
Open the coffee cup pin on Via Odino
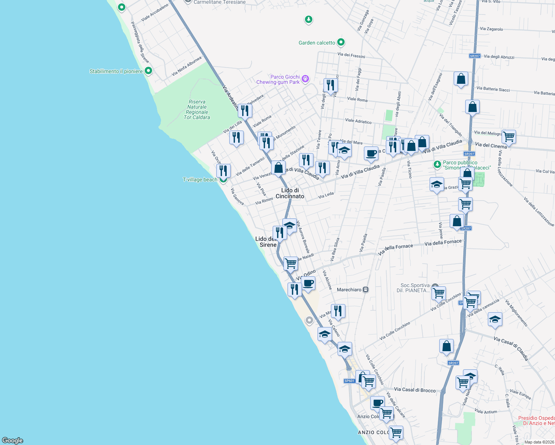point(308,284)
